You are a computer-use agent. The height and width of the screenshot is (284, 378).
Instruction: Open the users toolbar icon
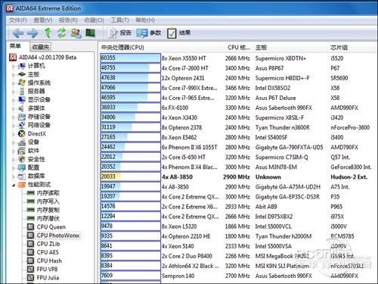pyautogui.click(x=76, y=33)
